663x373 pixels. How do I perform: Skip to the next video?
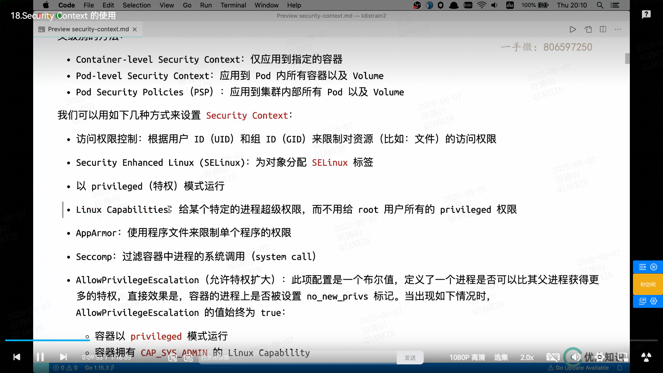point(63,357)
